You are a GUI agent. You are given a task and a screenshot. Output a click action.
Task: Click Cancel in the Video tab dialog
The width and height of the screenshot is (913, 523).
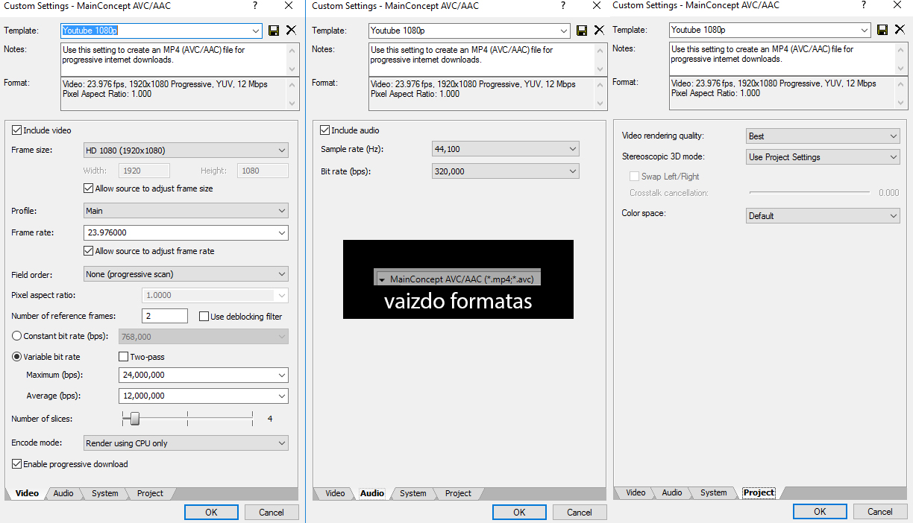(x=272, y=512)
